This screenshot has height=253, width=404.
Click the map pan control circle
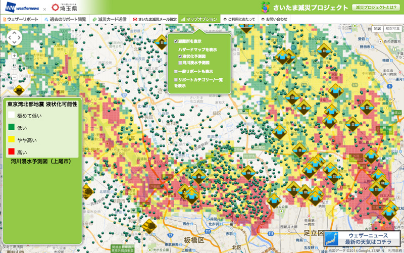[14, 38]
